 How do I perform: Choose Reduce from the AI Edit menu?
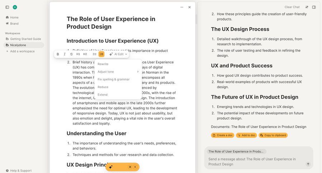coord(103,87)
